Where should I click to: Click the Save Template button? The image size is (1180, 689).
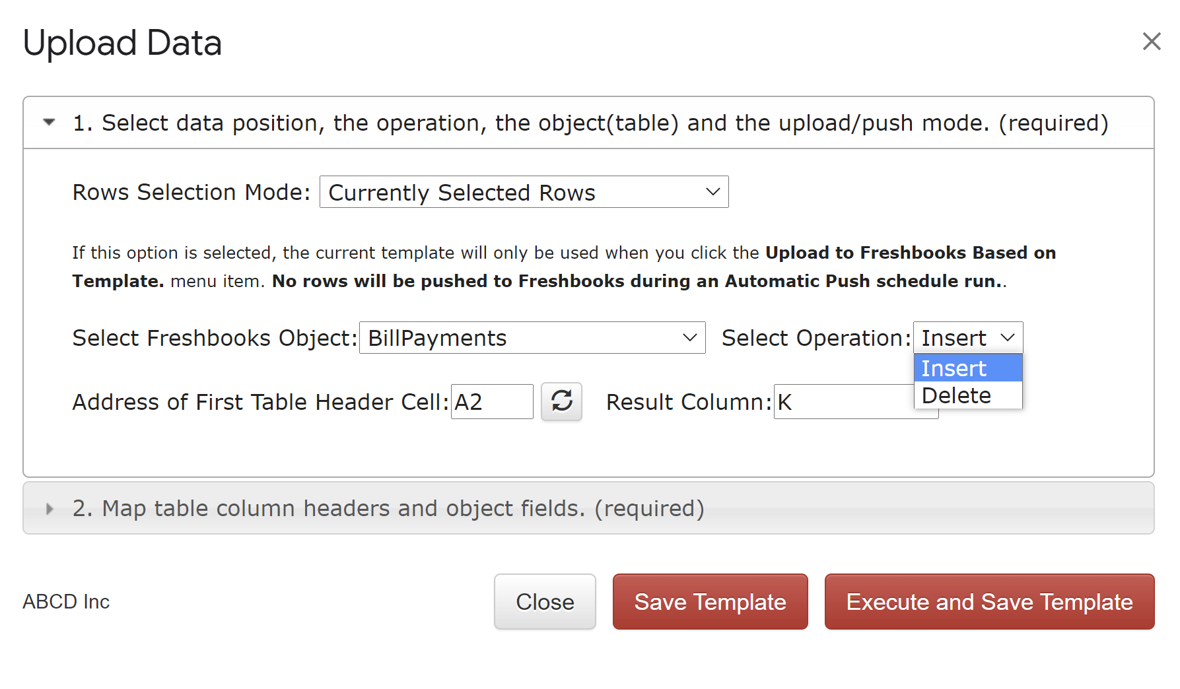(x=710, y=602)
